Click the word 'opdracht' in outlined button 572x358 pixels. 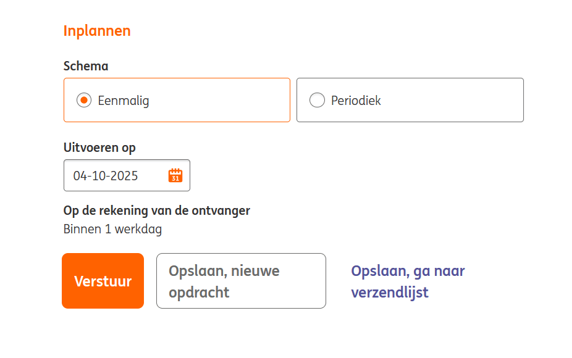199,292
